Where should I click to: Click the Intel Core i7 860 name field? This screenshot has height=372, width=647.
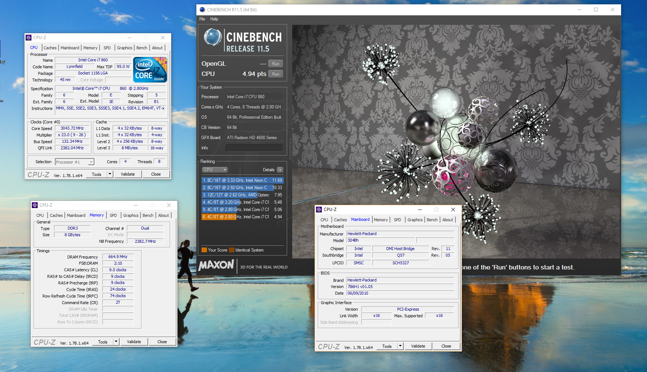click(x=93, y=60)
